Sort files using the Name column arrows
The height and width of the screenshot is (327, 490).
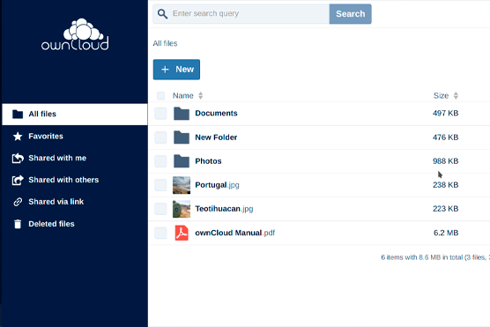pyautogui.click(x=201, y=96)
